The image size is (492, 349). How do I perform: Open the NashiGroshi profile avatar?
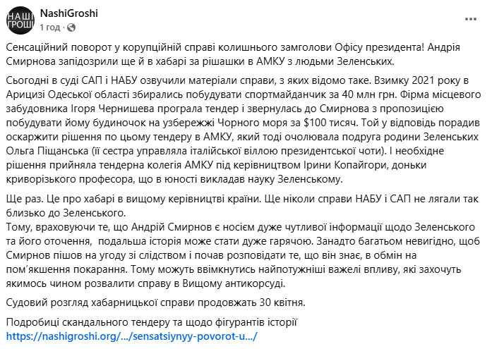tap(20, 20)
